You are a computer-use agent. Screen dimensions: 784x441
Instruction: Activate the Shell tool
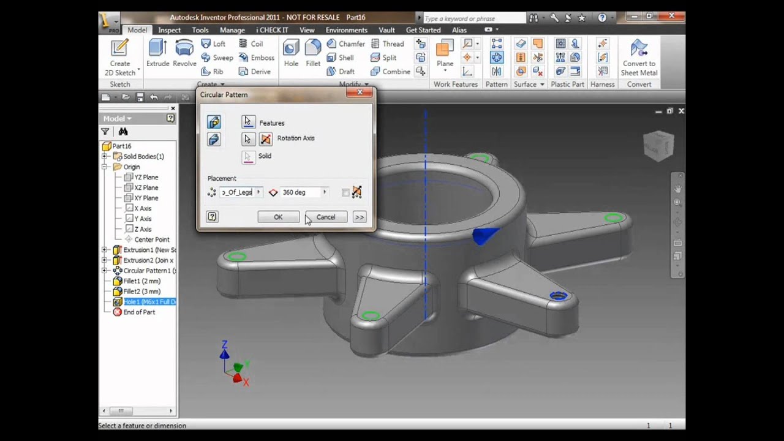pos(337,58)
